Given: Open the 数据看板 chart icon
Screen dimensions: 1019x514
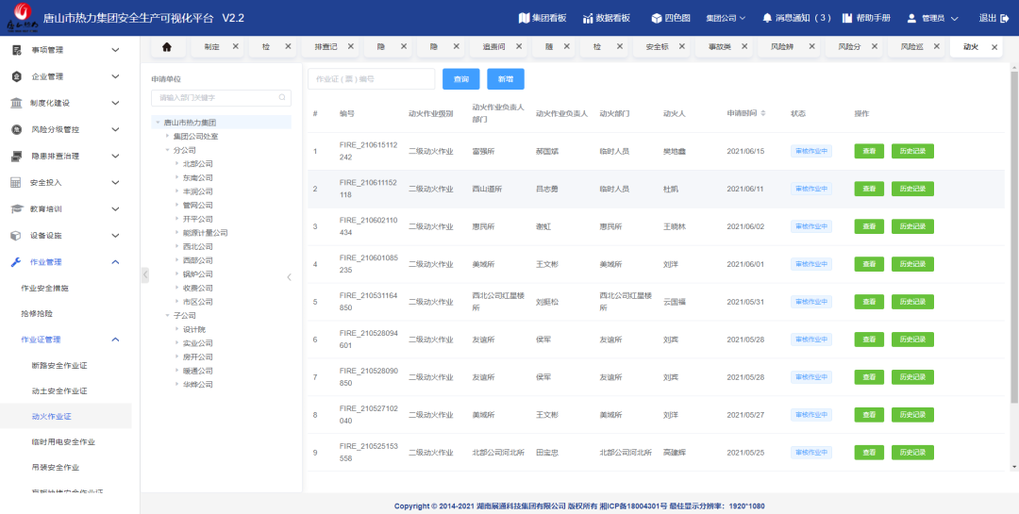Looking at the screenshot, I should [588, 18].
